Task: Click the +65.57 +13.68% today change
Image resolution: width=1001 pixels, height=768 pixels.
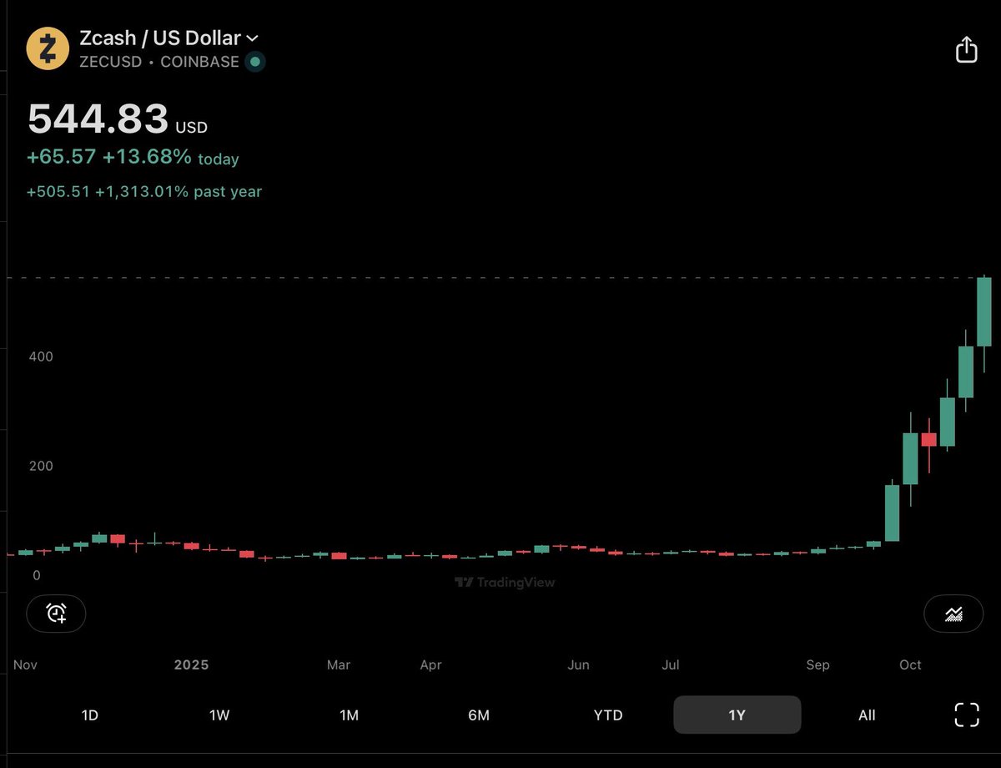Action: [133, 158]
